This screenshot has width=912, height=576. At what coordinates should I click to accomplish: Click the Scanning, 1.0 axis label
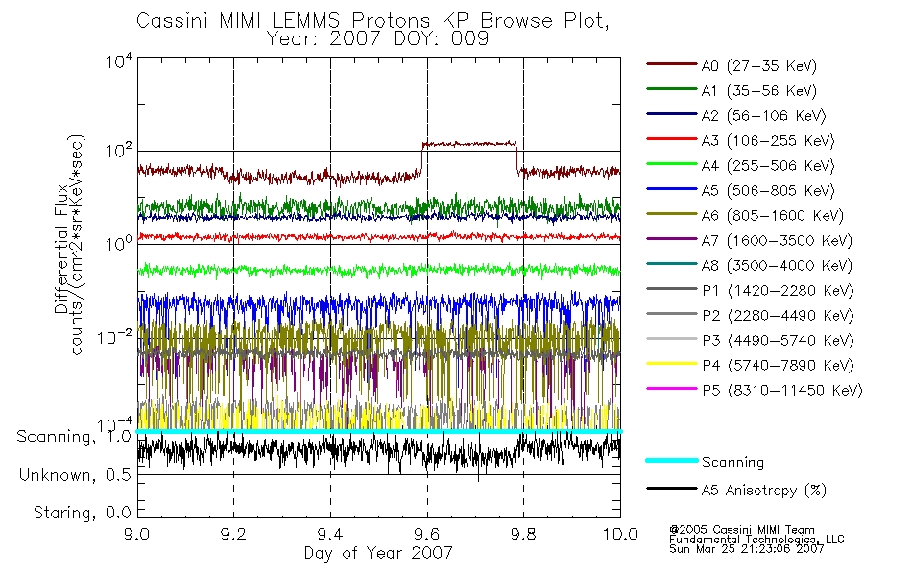coord(74,437)
